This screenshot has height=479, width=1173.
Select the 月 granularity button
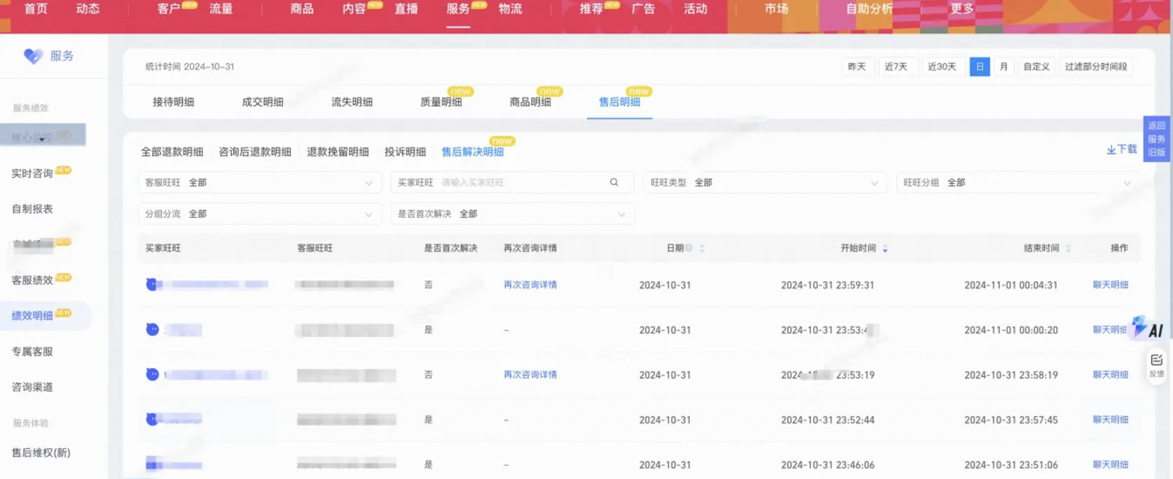tap(1003, 67)
